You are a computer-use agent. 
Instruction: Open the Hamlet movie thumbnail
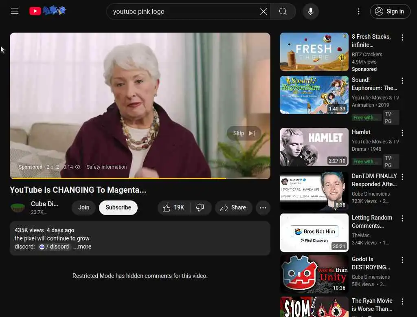314,147
